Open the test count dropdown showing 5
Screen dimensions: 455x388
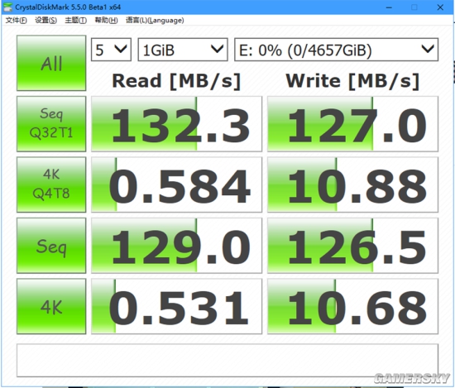111,50
